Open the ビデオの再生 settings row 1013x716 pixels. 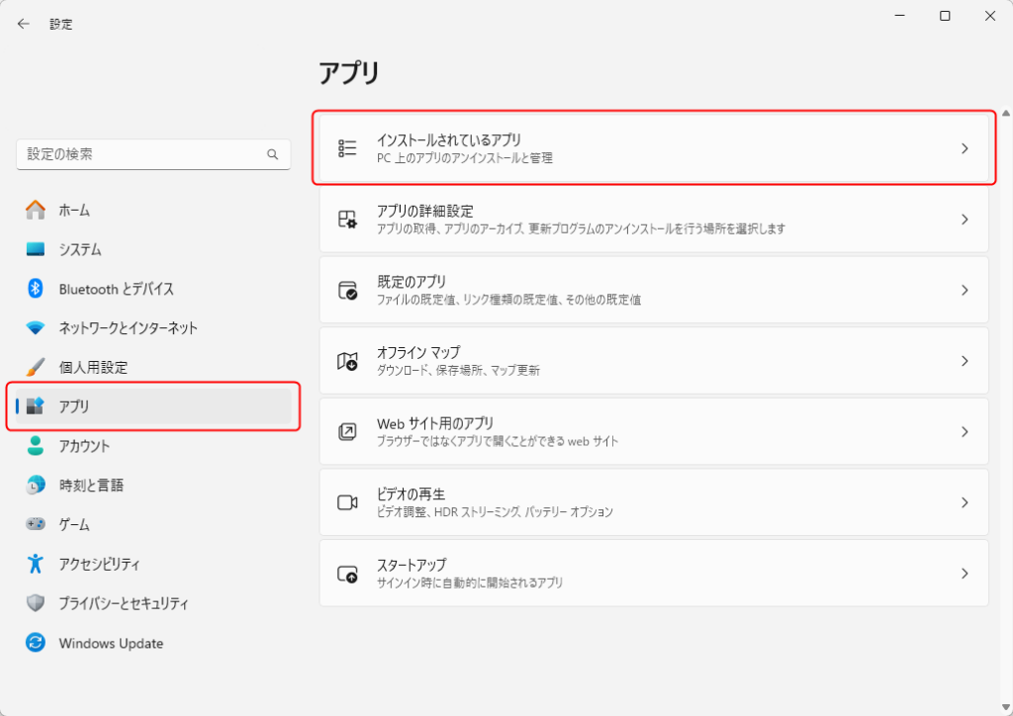[x=653, y=502]
